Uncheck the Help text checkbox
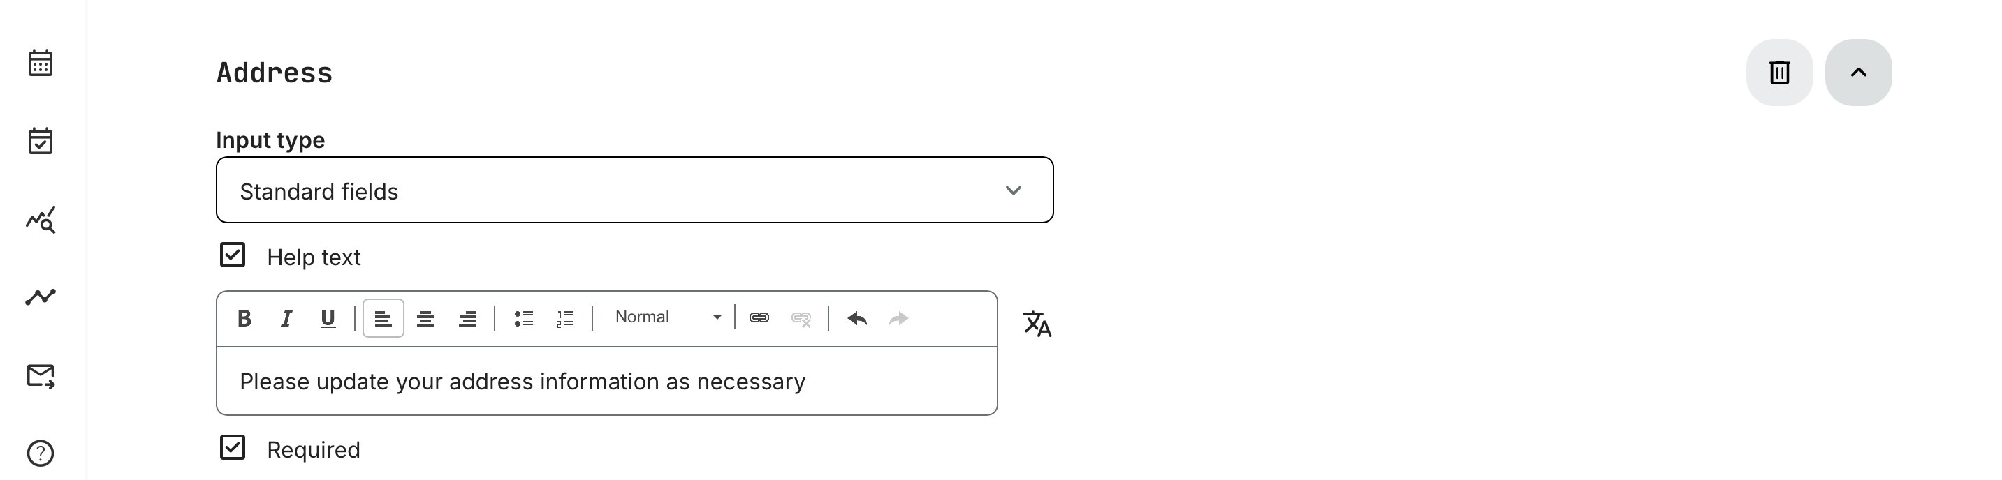This screenshot has width=2002, height=480. pos(233,255)
